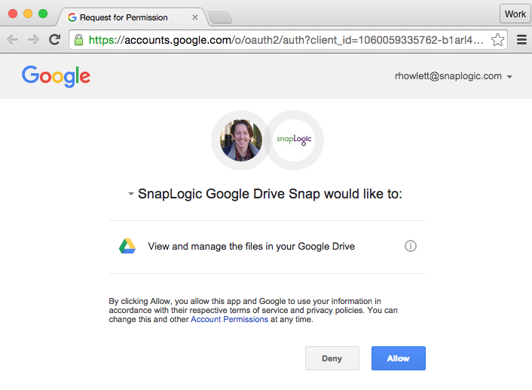532x390 pixels.
Task: Click the green padlock security icon
Action: (78, 40)
